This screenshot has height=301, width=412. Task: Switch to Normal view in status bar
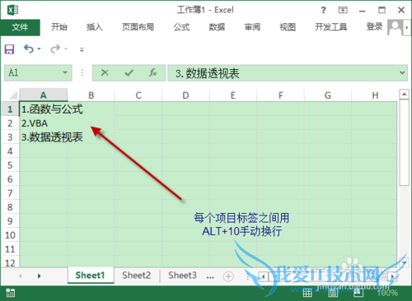307,293
